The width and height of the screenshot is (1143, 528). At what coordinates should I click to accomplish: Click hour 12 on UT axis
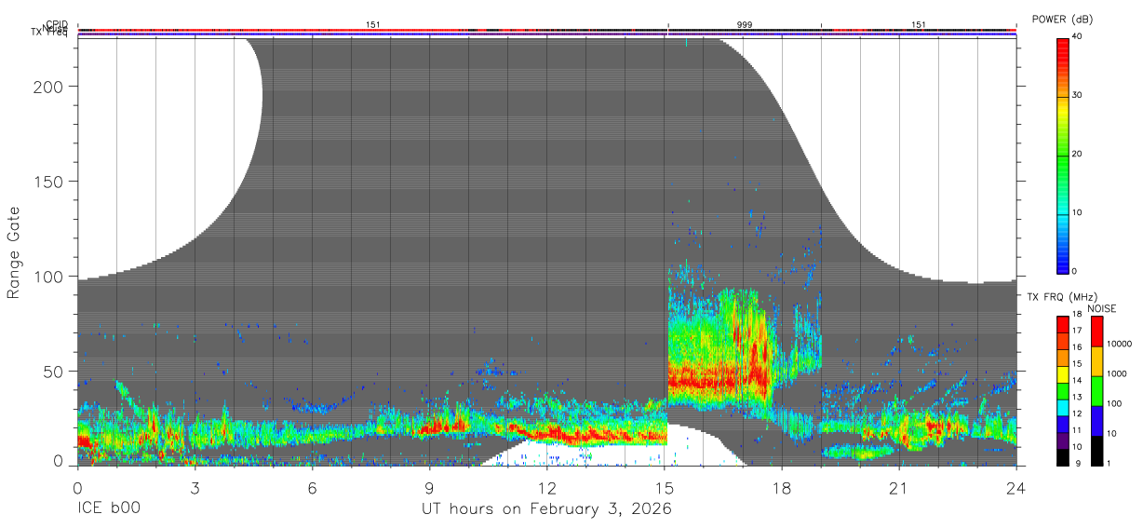(x=546, y=487)
